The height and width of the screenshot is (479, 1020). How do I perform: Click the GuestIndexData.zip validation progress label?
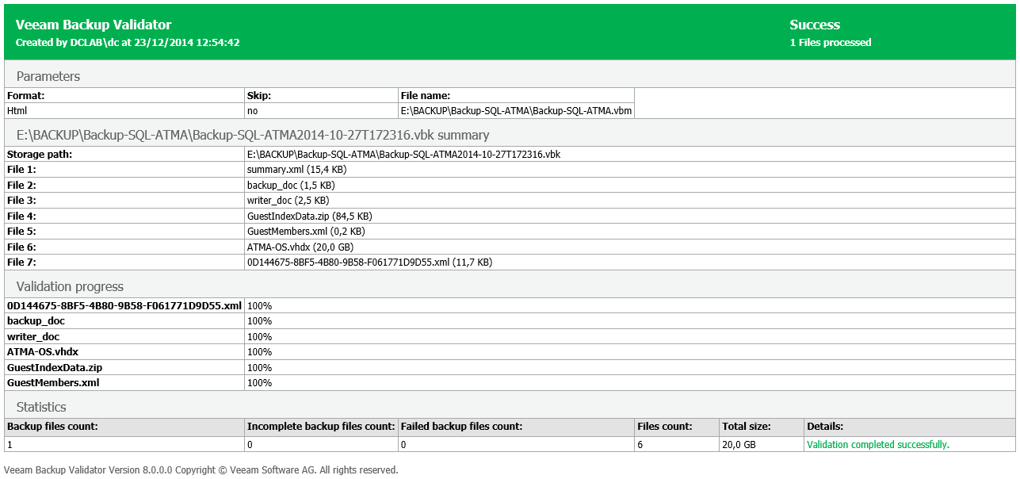coord(55,367)
